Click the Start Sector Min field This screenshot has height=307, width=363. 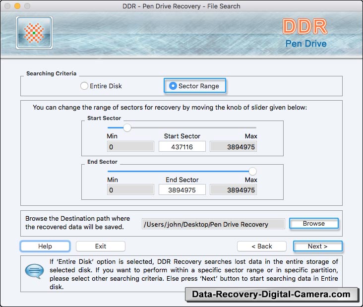click(130, 147)
